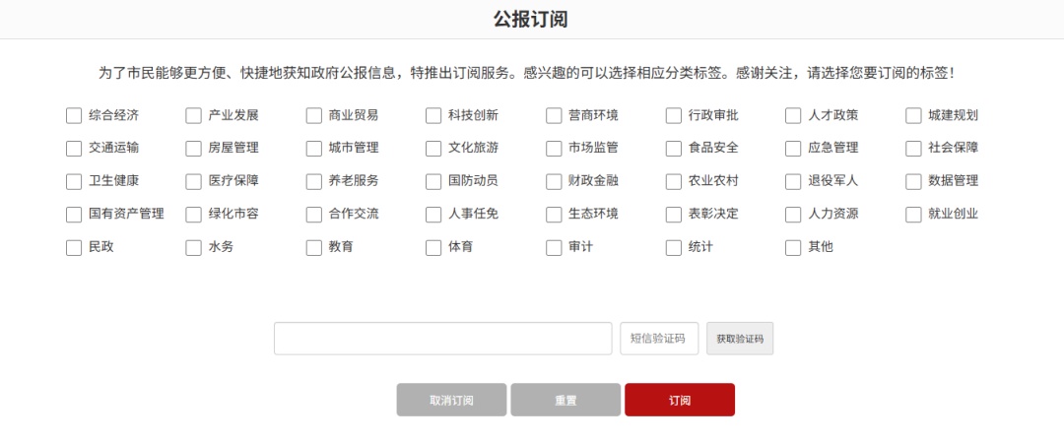
Task: Tick the 食品安全 checkbox
Action: point(674,149)
